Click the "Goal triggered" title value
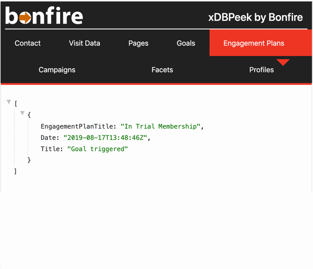The height and width of the screenshot is (269, 313). pyautogui.click(x=98, y=149)
